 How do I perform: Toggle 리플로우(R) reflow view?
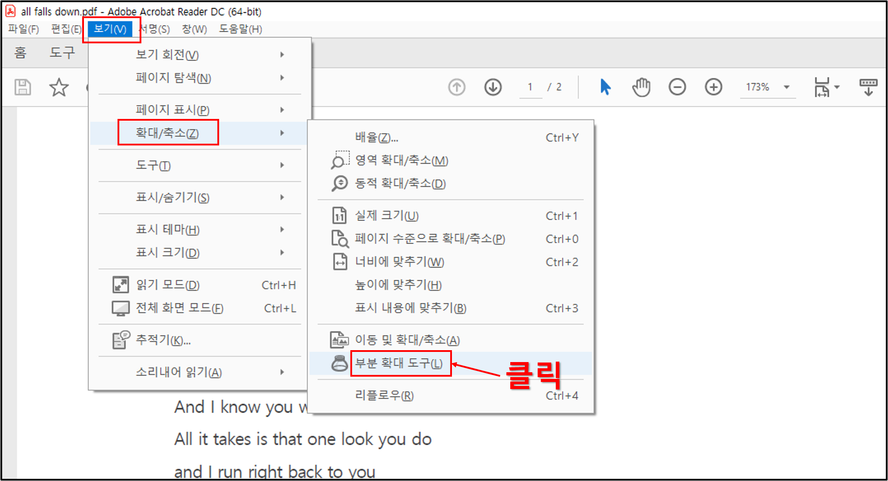(x=384, y=395)
